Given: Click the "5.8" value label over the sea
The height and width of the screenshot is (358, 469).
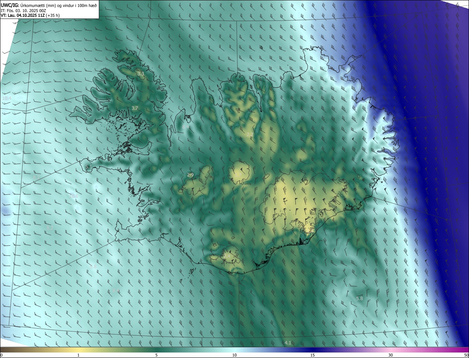Looking at the screenshot, I should [x=359, y=298].
